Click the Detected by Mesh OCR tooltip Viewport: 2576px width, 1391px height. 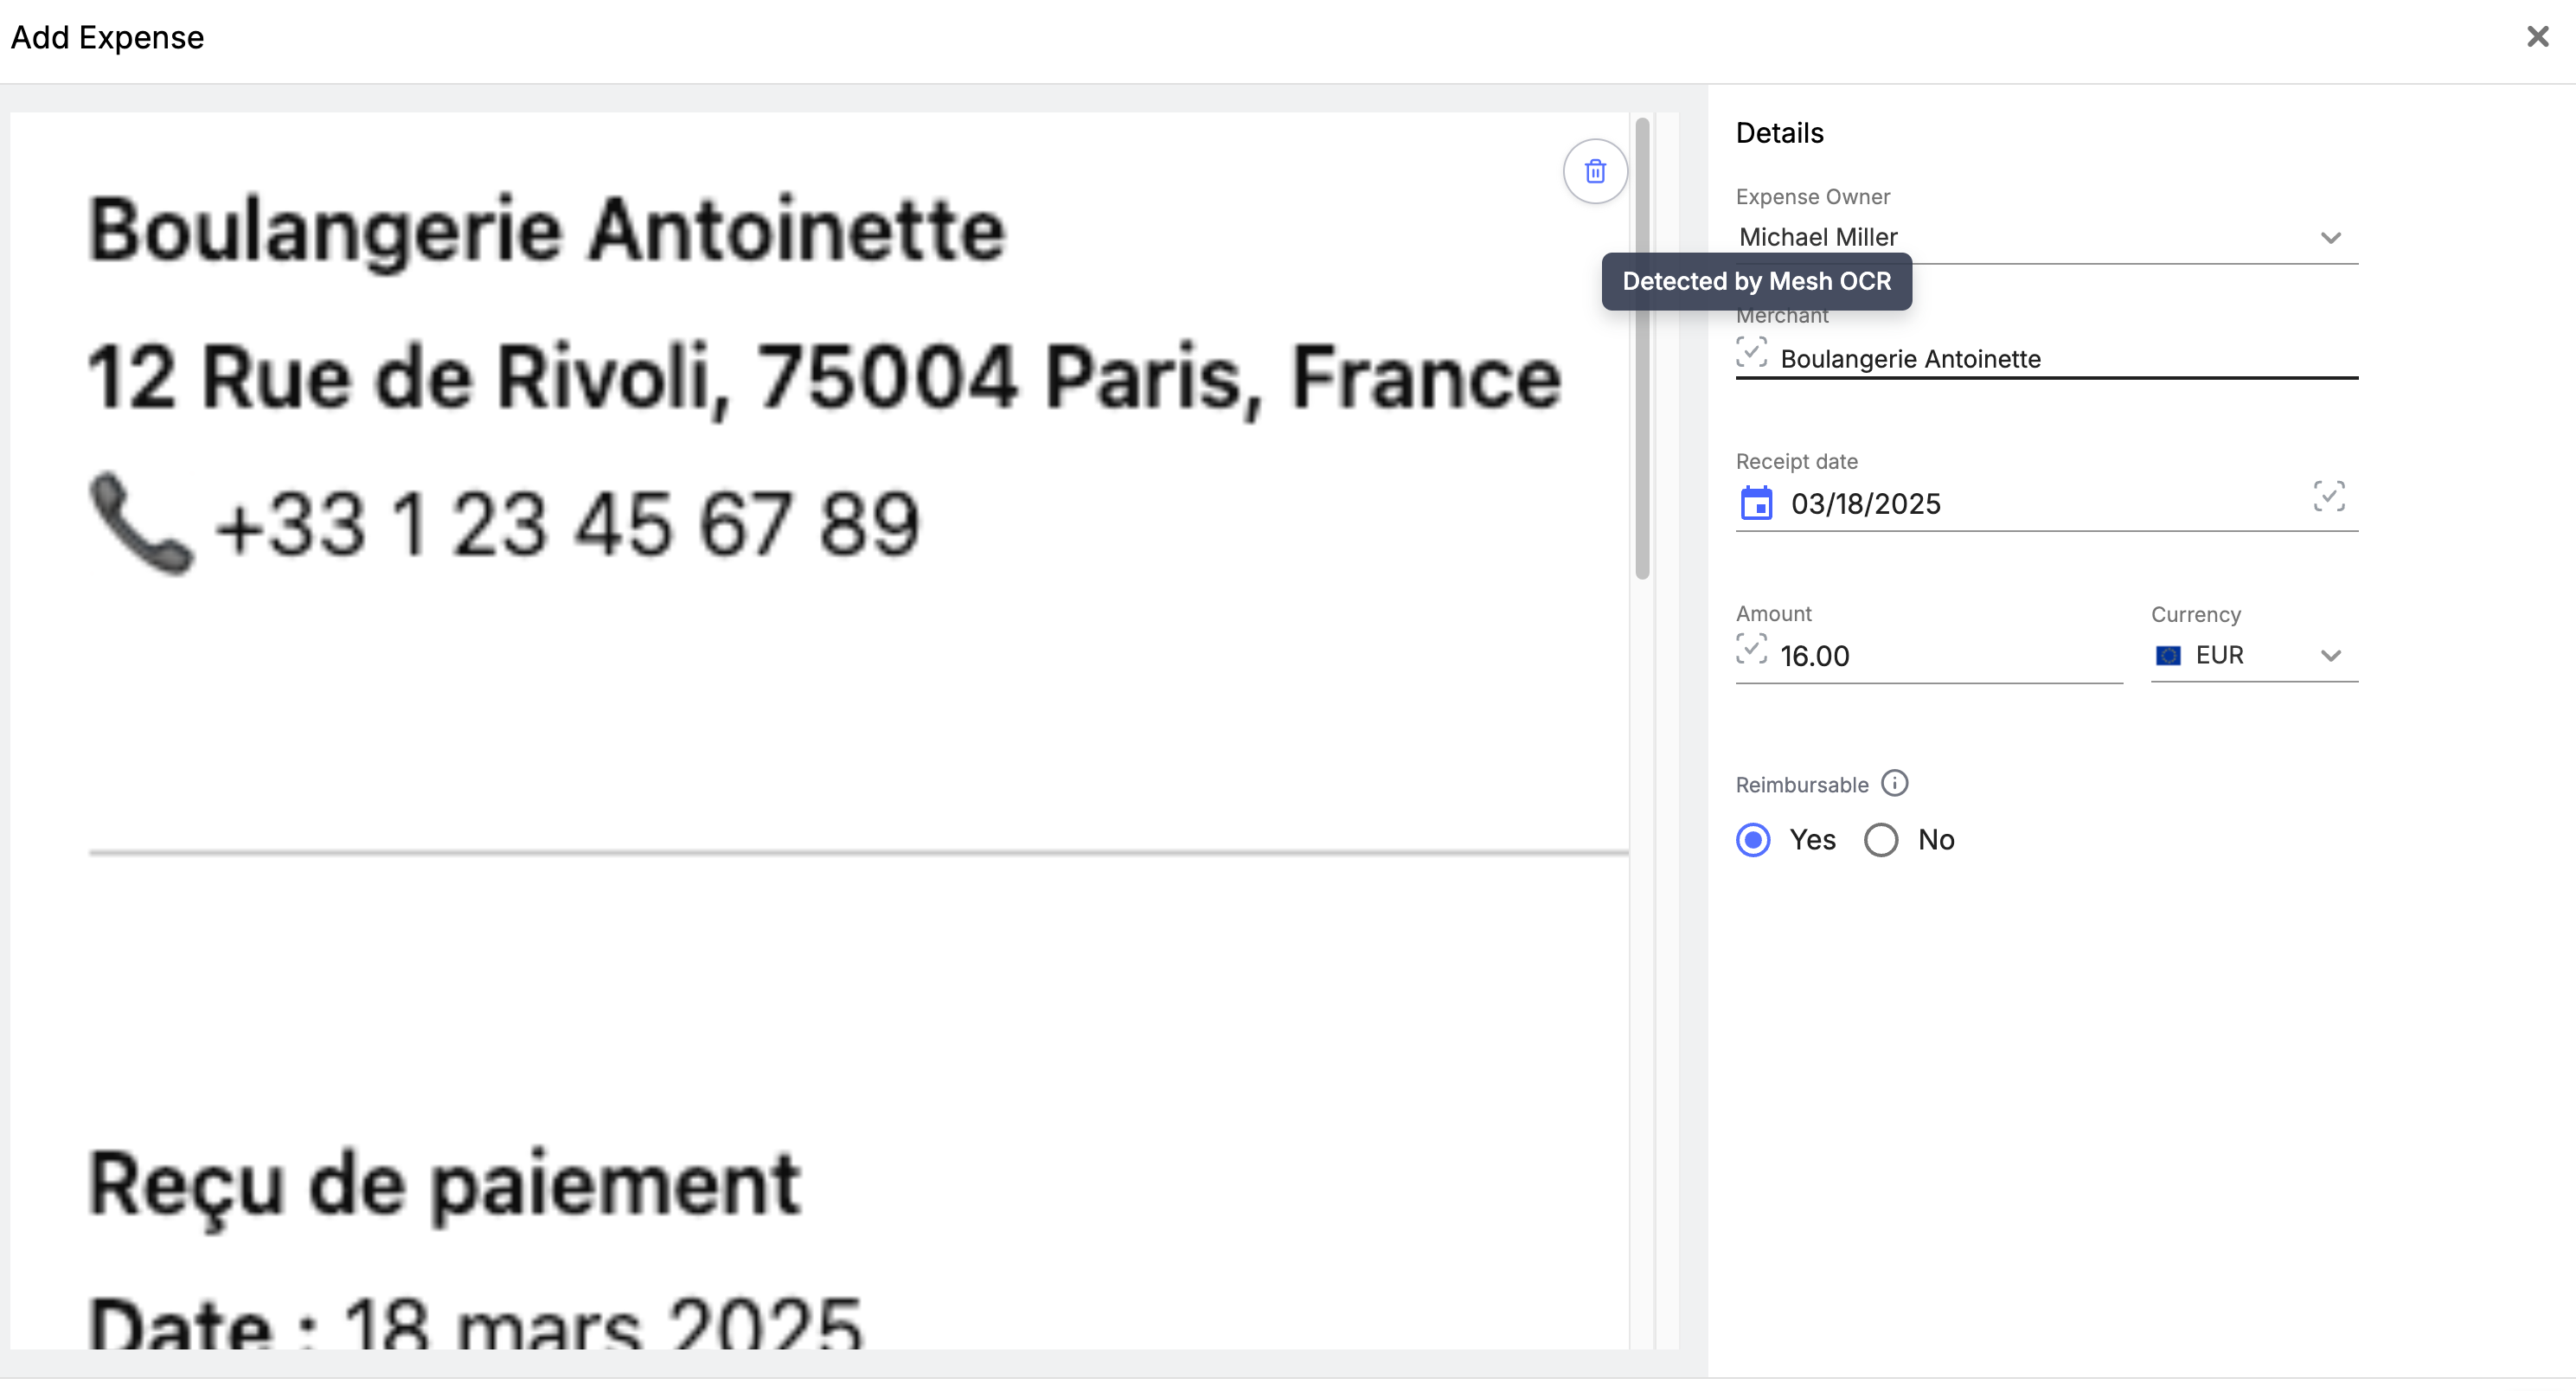click(1756, 282)
